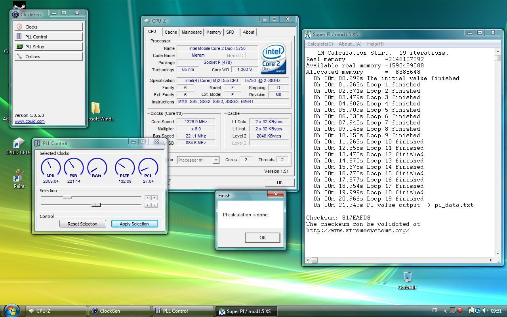Click OK in the Finish dialog
This screenshot has height=317, width=507.
tap(262, 237)
